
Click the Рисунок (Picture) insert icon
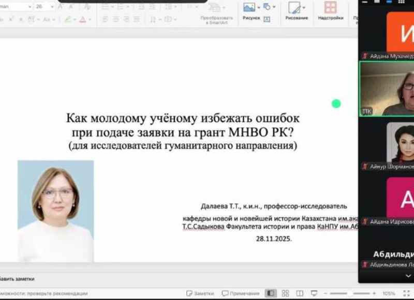click(x=250, y=8)
